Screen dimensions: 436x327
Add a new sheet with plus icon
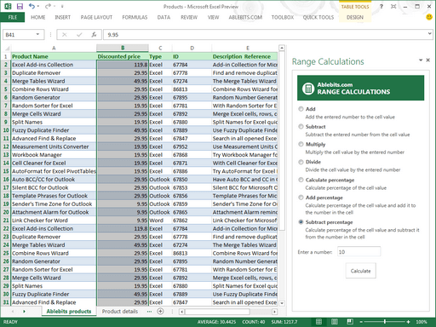point(160,312)
